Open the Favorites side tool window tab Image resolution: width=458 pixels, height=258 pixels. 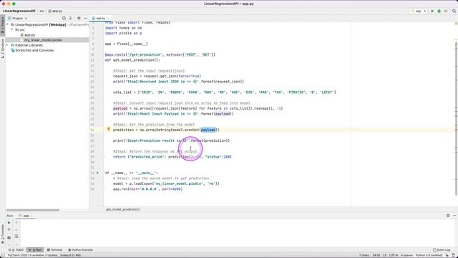(x=3, y=234)
